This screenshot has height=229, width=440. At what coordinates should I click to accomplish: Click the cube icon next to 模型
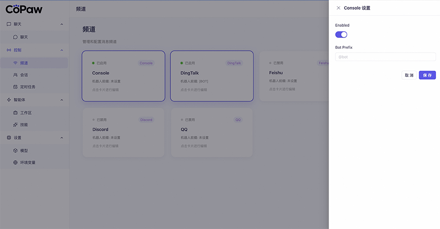(16, 151)
